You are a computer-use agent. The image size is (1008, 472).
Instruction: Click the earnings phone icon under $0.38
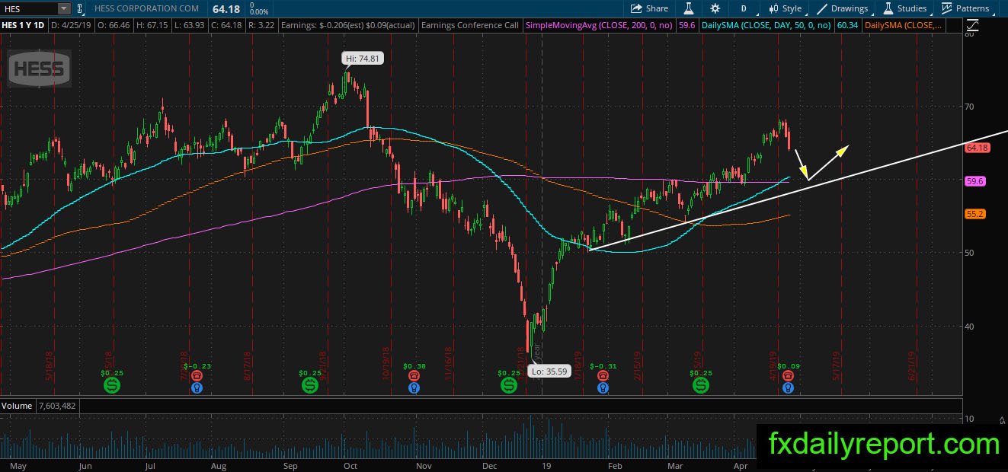pyautogui.click(x=414, y=376)
